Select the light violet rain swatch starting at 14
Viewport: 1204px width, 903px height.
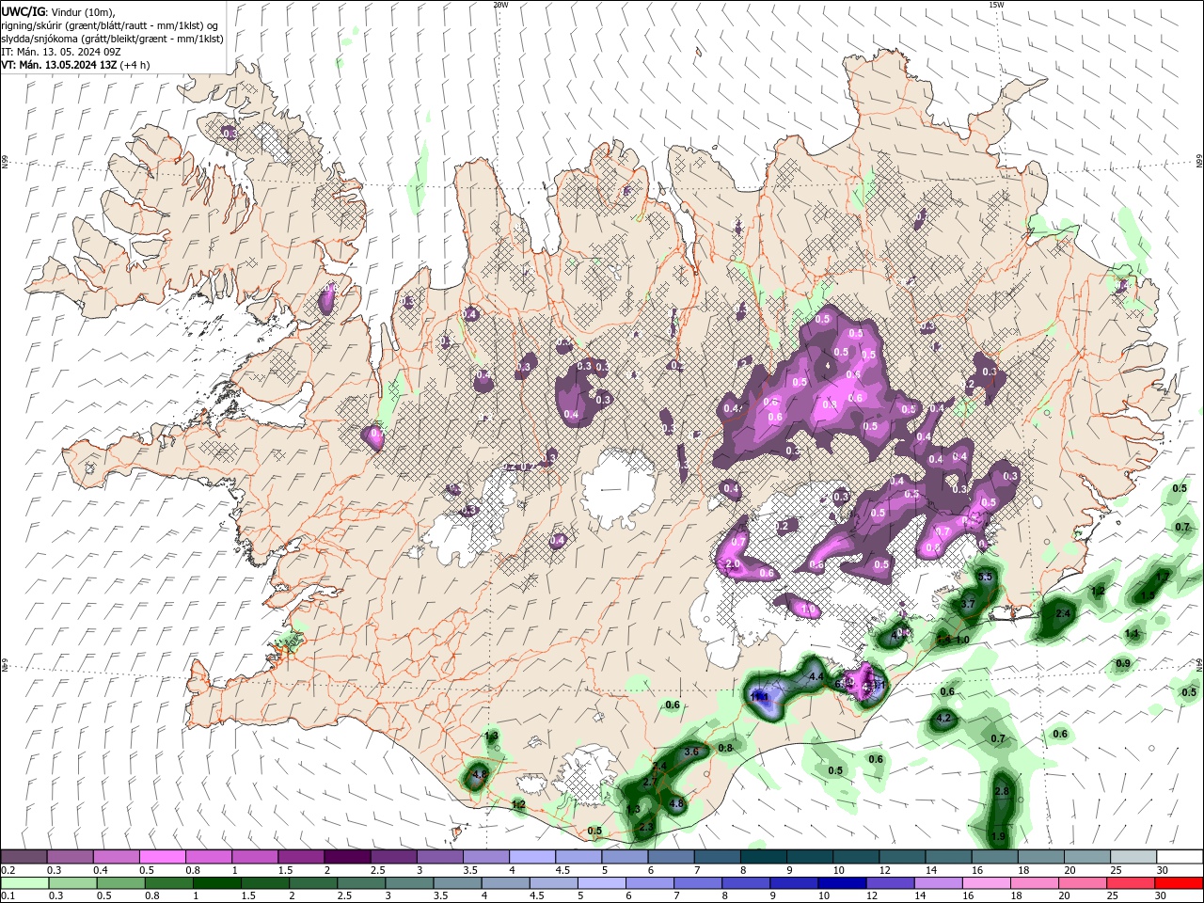(937, 883)
